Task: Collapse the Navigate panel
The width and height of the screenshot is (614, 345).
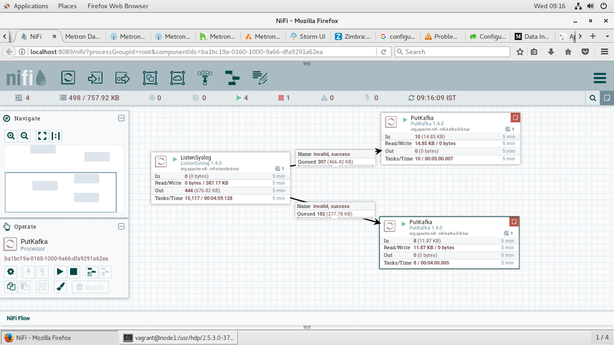Action: coord(121,118)
